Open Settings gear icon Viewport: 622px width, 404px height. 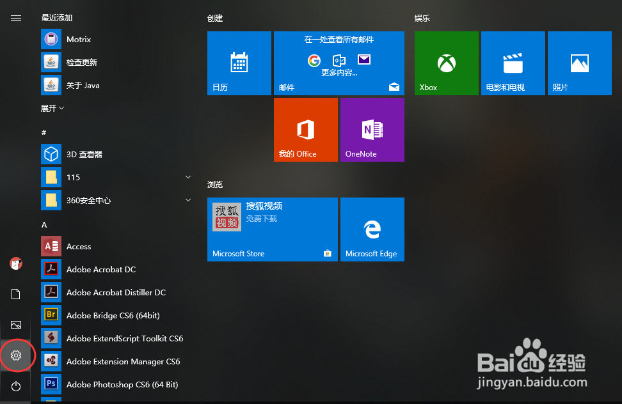(16, 355)
